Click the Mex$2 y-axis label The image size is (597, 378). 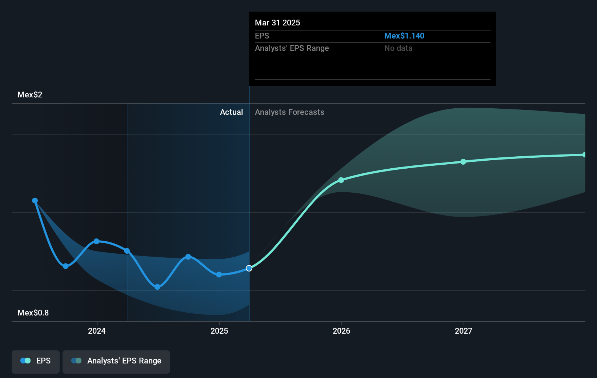(x=30, y=94)
